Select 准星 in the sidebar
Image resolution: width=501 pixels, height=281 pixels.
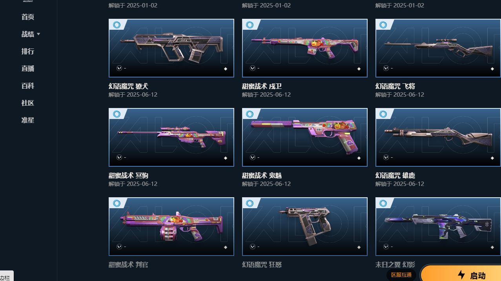(28, 120)
